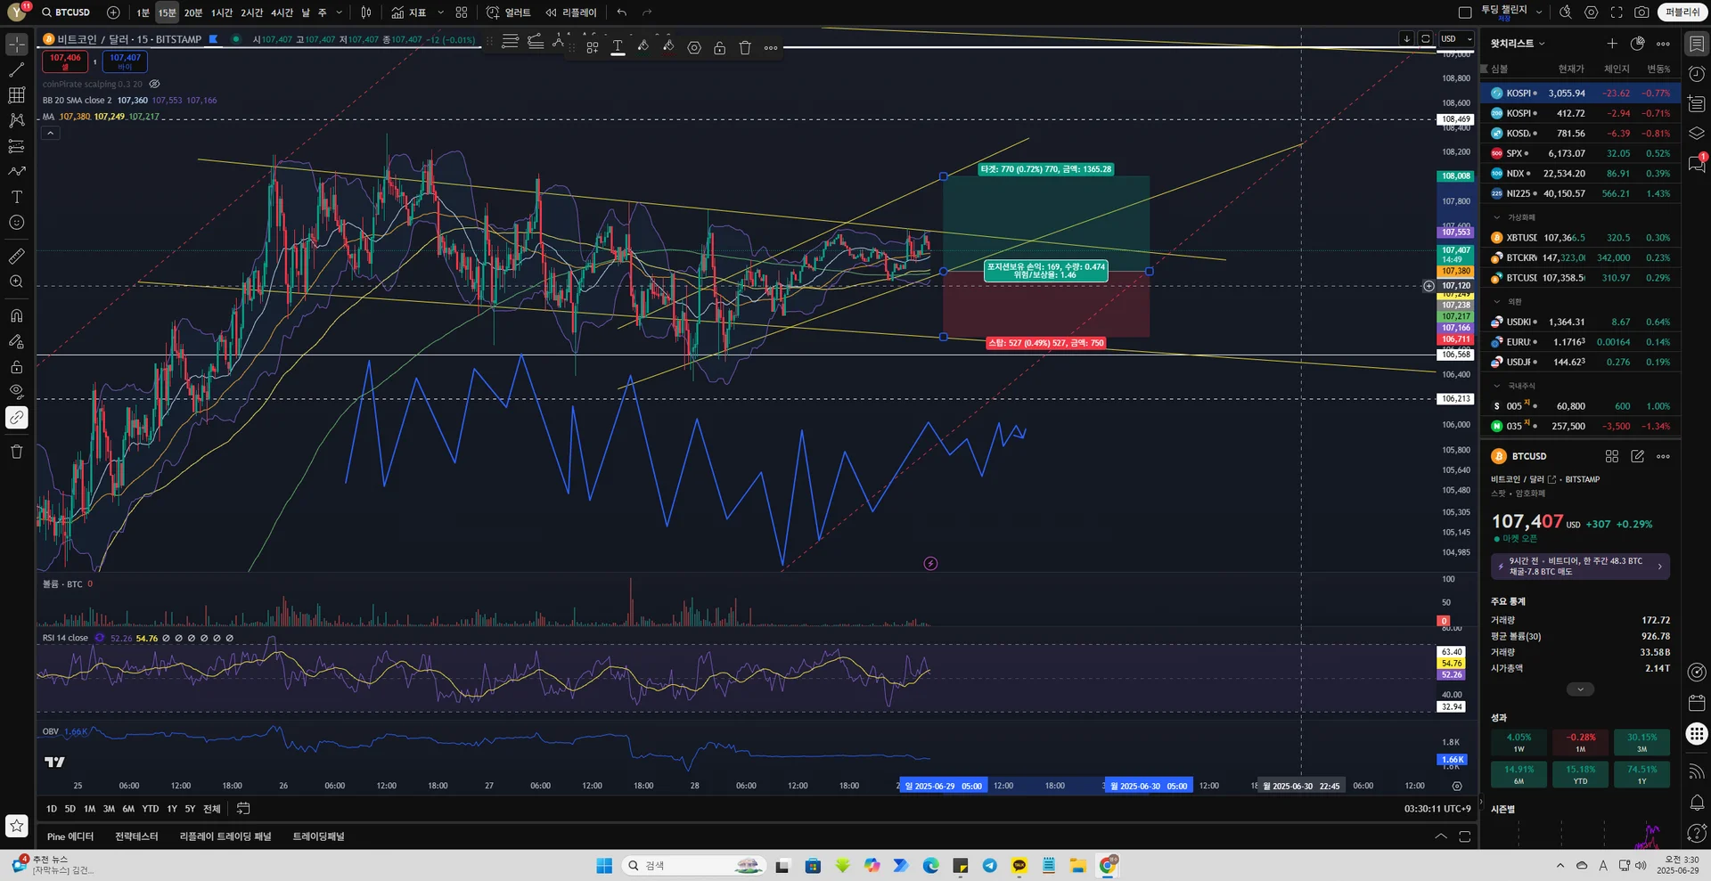The height and width of the screenshot is (881, 1711).
Task: Open the forecasting and measurement tools
Action: pyautogui.click(x=17, y=146)
